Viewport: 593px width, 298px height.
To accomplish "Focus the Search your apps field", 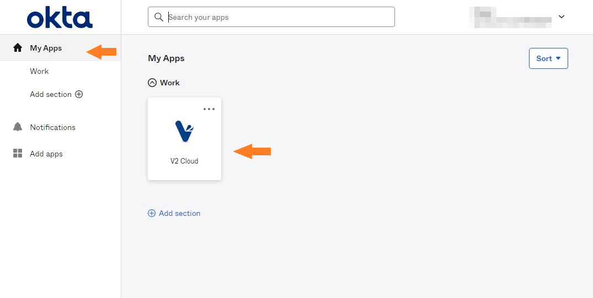I will pyautogui.click(x=271, y=17).
